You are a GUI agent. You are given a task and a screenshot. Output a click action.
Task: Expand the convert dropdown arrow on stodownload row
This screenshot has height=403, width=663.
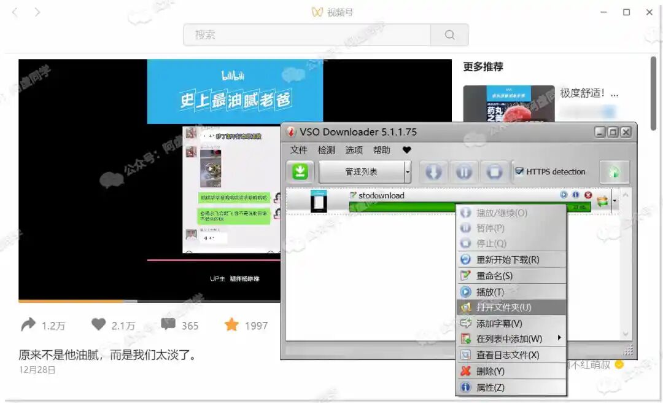click(x=615, y=201)
